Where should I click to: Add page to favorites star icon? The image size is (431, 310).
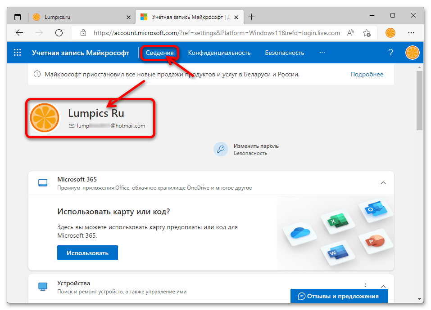367,33
